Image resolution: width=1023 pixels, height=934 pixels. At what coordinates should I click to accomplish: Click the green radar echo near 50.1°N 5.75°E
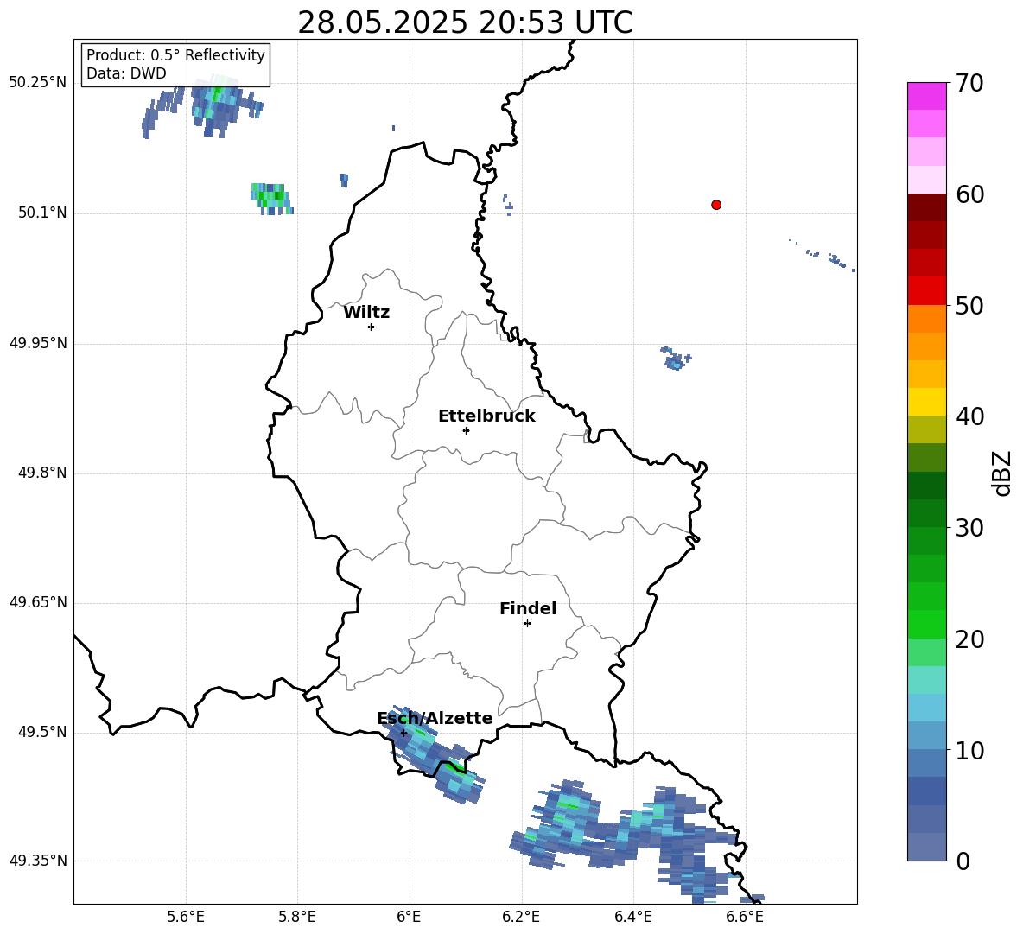click(270, 198)
